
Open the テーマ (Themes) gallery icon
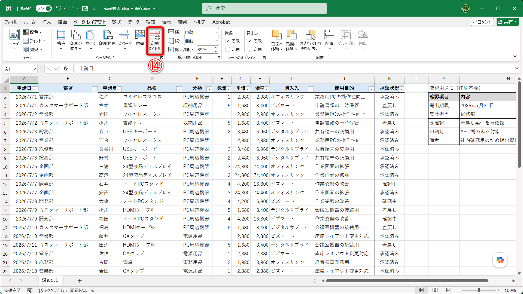[x=14, y=40]
